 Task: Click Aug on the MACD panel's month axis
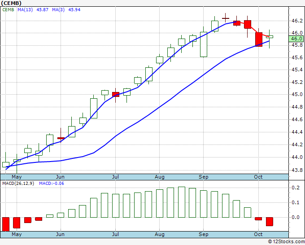[160, 234]
